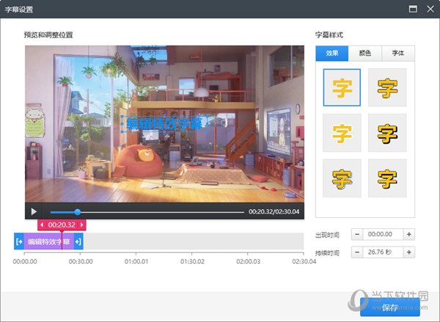Image resolution: width=440 pixels, height=322 pixels.
Task: Click the 出现时间 00:00.00 input field
Action: 383,234
